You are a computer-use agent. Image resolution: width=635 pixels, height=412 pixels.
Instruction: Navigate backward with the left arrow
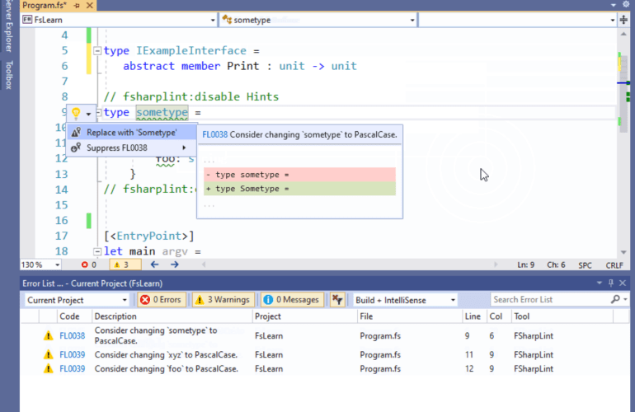[x=154, y=265]
